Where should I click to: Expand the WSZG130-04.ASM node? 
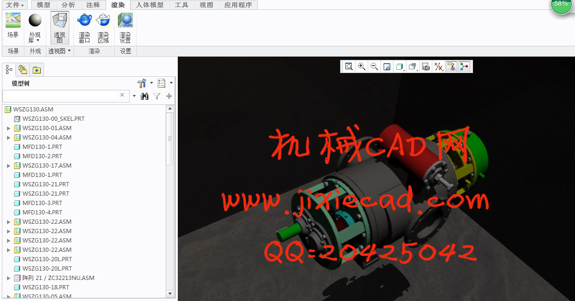pos(8,138)
